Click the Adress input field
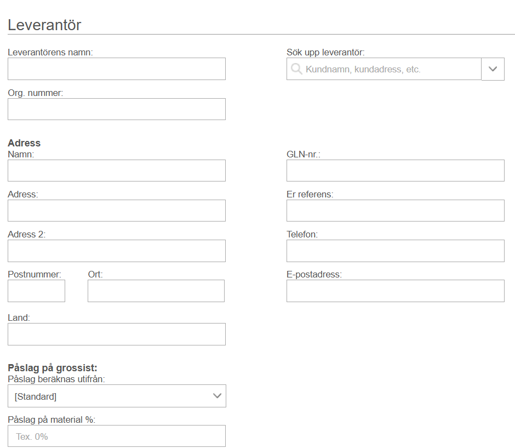 117,211
